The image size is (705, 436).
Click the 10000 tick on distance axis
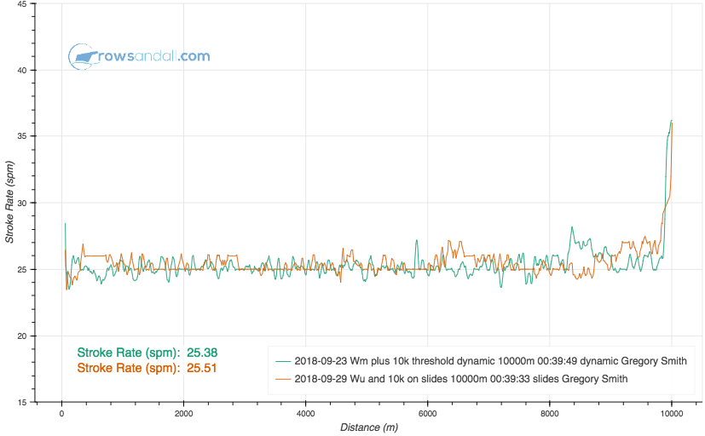(672, 413)
